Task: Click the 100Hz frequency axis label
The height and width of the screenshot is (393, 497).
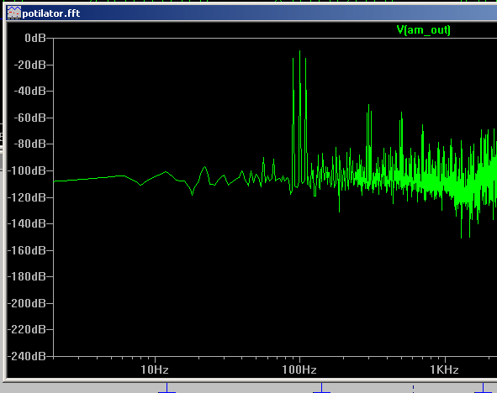Action: point(299,369)
